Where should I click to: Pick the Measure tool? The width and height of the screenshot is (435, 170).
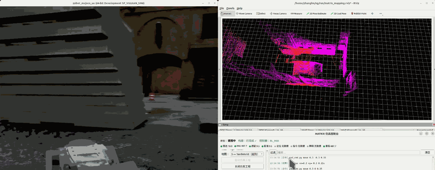coord(296,13)
